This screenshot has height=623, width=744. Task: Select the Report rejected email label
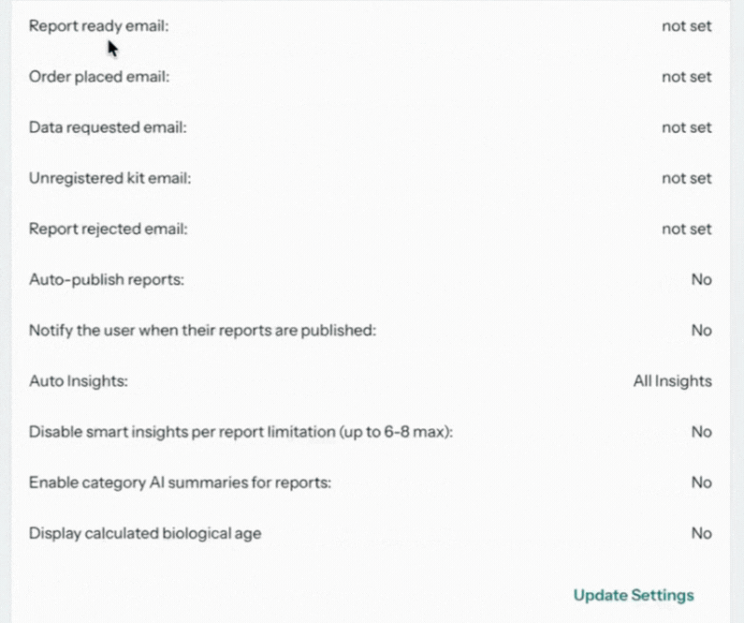coord(109,229)
